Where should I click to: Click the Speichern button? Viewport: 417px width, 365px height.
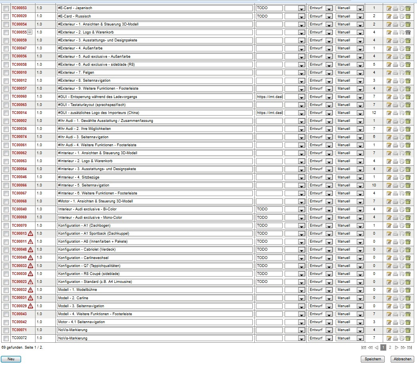point(373,359)
